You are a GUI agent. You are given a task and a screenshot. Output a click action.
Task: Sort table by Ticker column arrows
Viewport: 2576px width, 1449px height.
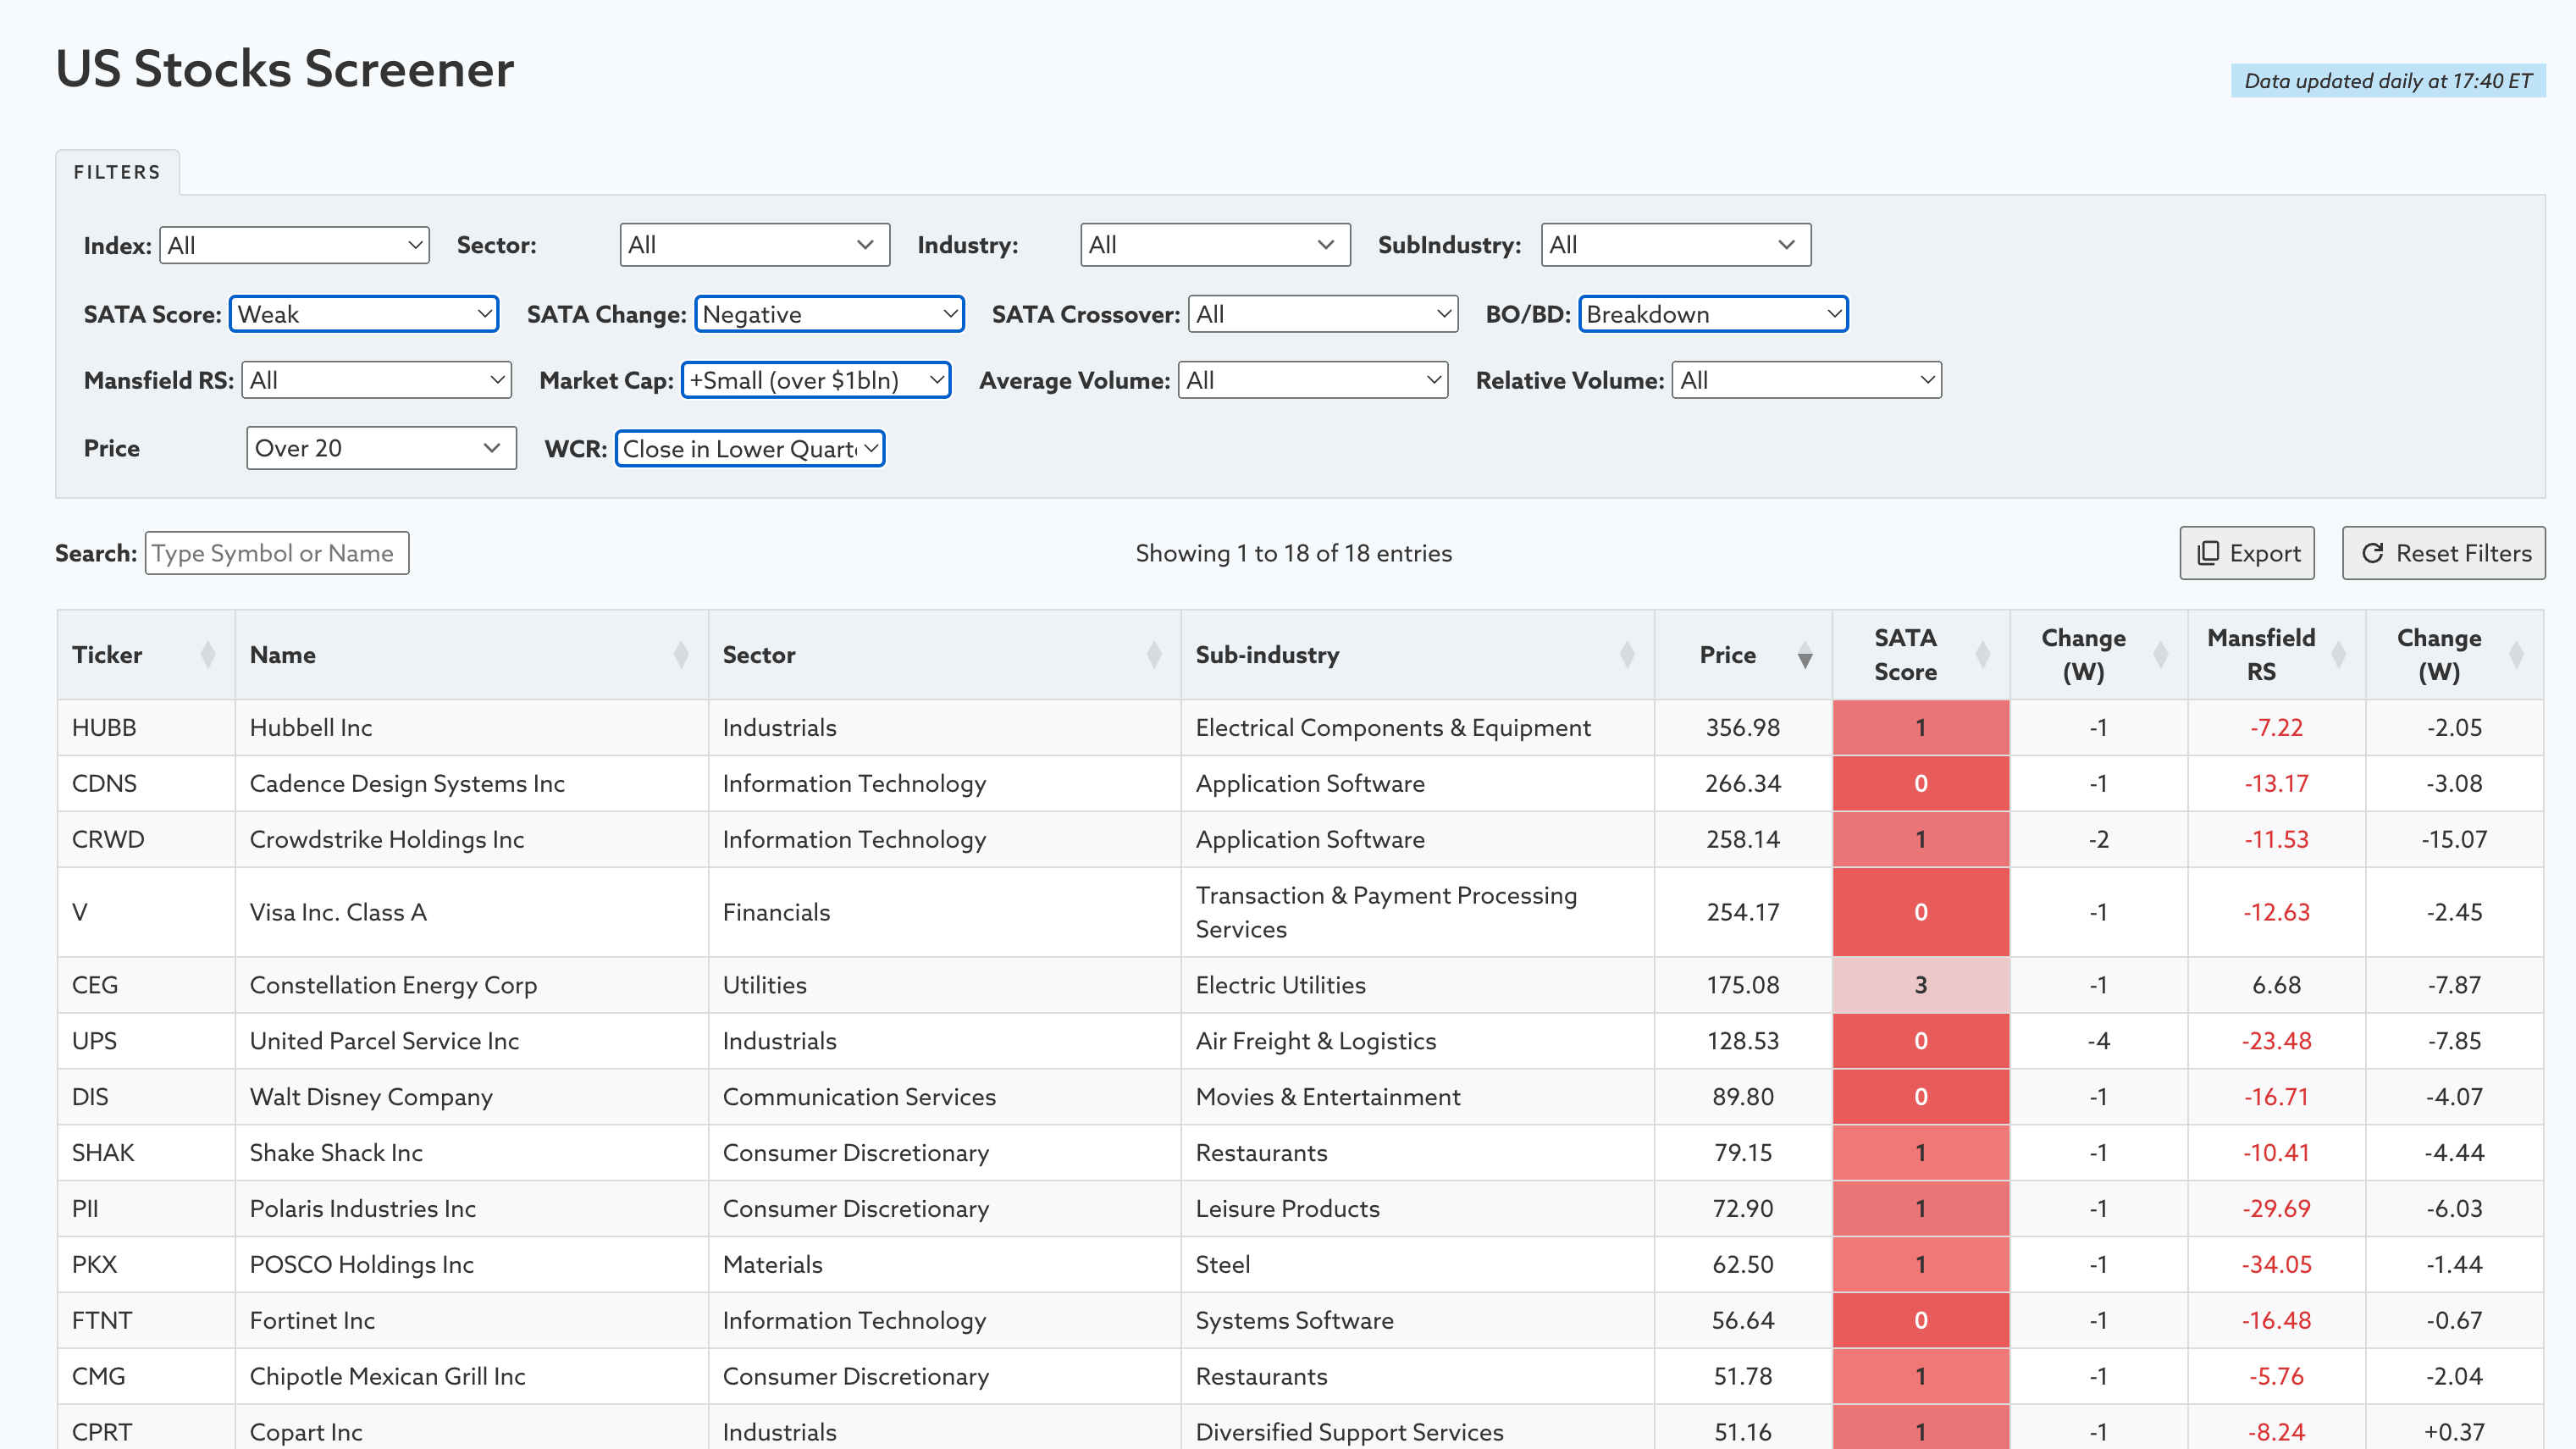(207, 655)
